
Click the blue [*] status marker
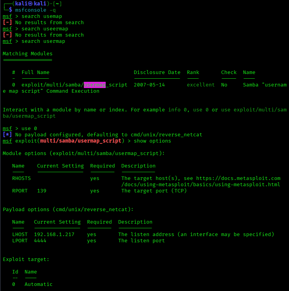pos(7,134)
